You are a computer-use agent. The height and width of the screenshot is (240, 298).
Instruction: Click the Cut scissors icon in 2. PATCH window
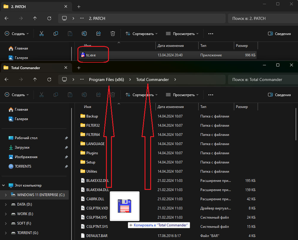pyautogui.click(x=42, y=34)
